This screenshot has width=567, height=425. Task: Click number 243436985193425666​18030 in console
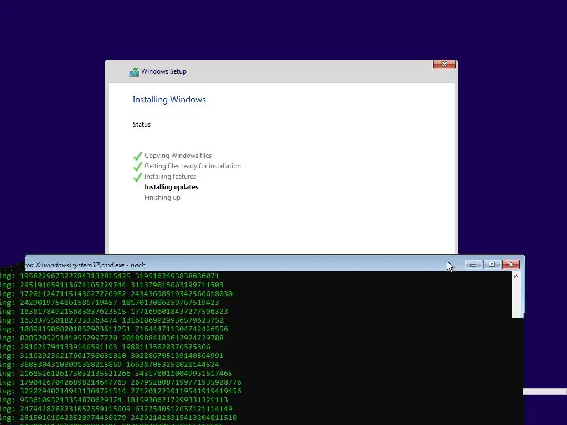point(182,294)
